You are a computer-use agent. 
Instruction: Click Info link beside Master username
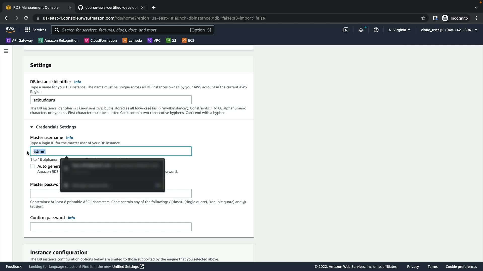coord(69,138)
